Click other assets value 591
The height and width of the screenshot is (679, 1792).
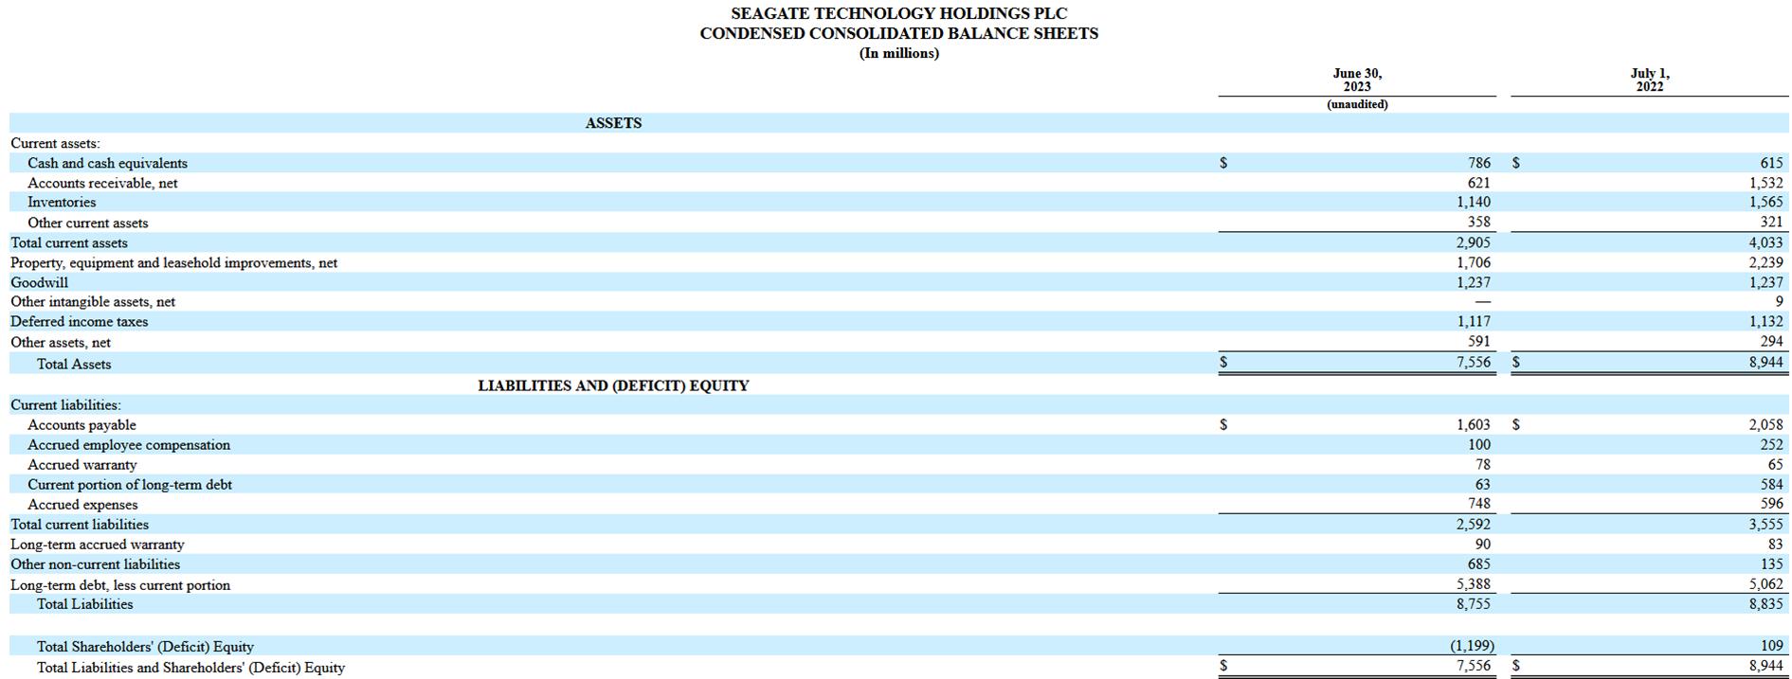tap(1478, 341)
